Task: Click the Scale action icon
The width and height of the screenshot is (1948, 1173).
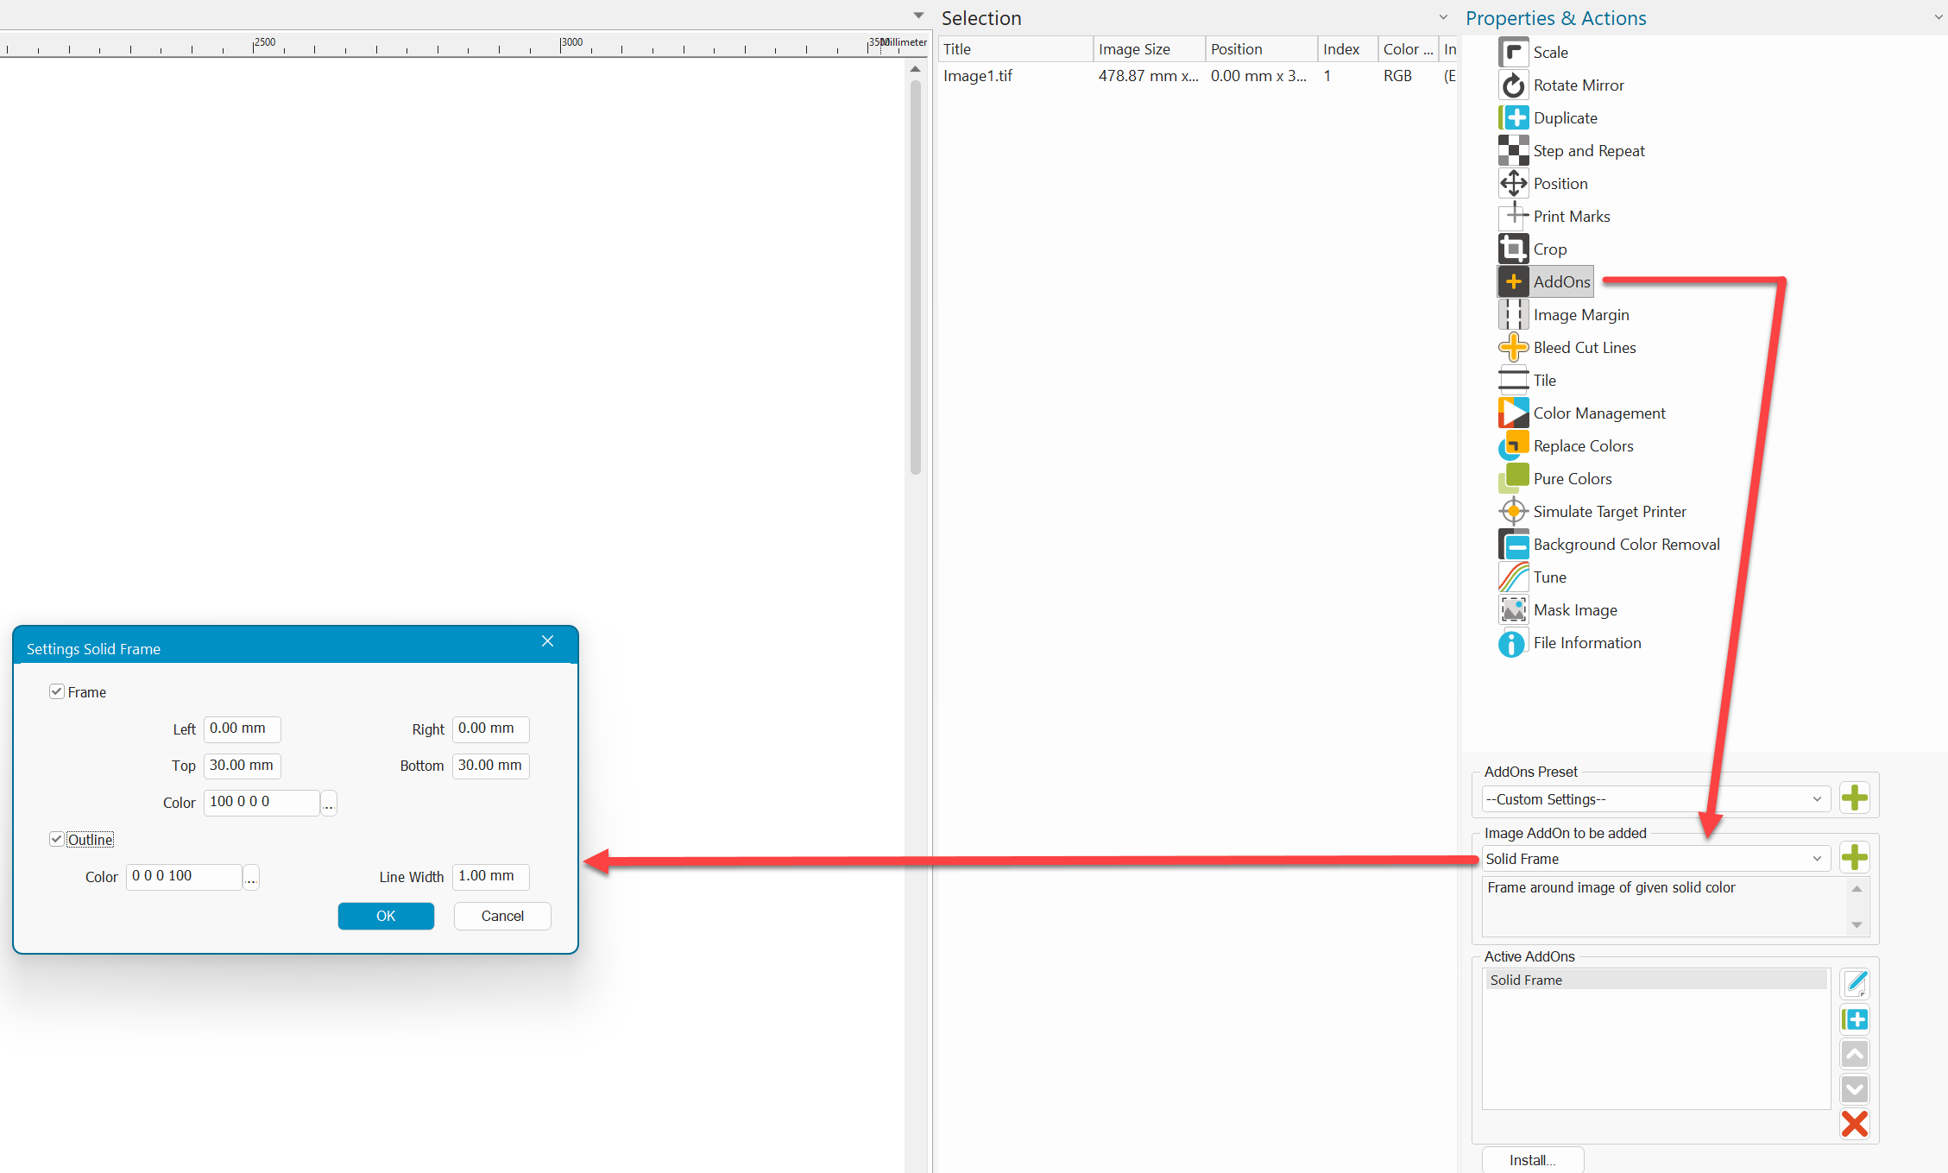Action: pos(1513,53)
